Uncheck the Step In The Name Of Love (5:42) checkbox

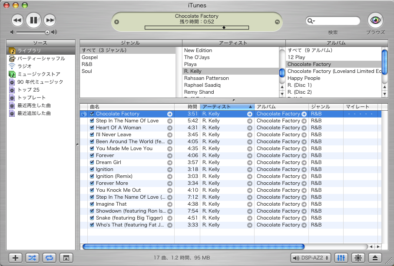[x=92, y=121]
